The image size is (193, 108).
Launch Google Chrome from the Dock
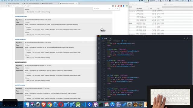[x=49, y=105]
